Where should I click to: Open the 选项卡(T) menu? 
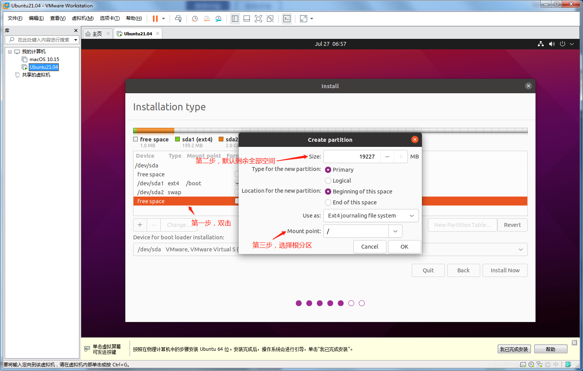pos(110,18)
